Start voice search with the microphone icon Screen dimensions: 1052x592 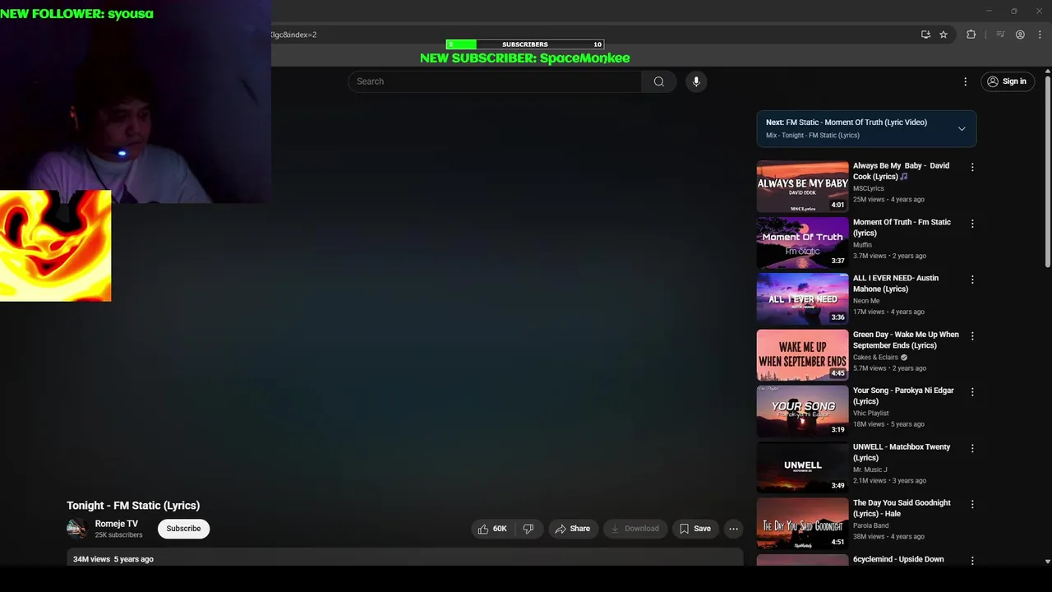pos(696,81)
